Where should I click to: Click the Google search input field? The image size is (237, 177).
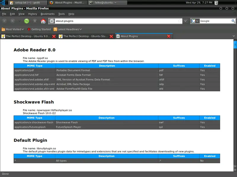[215, 21]
